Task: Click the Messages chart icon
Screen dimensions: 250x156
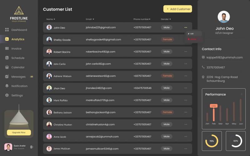Action: point(7,76)
